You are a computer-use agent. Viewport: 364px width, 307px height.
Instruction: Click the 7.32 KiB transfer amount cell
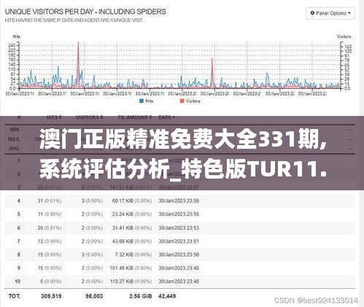pos(133,254)
